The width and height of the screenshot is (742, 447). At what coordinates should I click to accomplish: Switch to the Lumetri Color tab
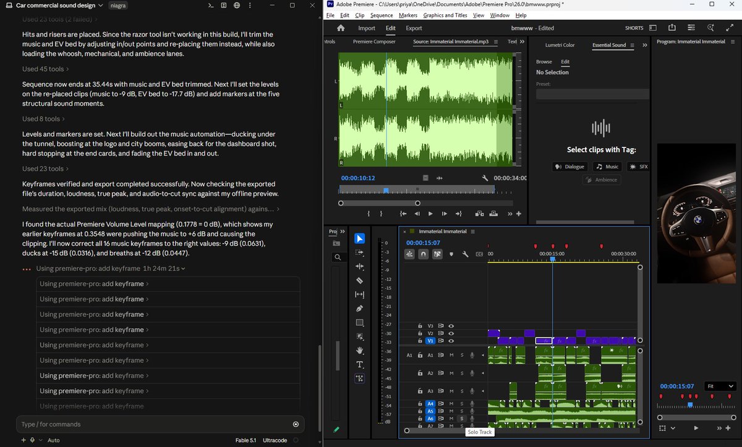[x=560, y=45]
